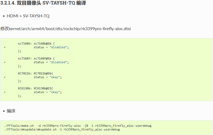Viewport: 213px width, 135px height.
Task: Click the closing brace after the XC6130b block
Action: click(19, 96)
